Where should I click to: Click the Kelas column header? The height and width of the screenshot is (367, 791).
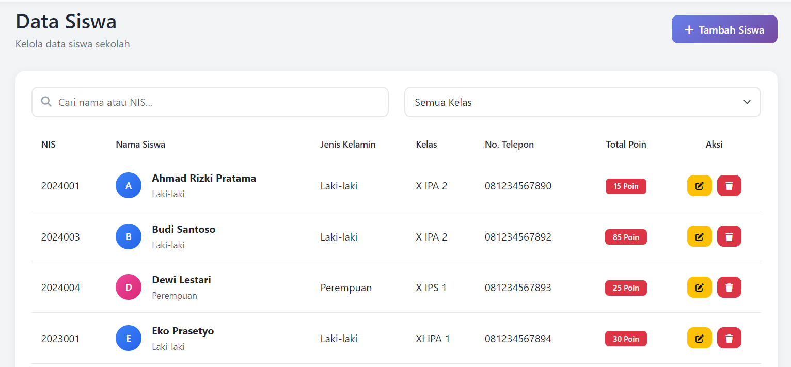pyautogui.click(x=426, y=145)
